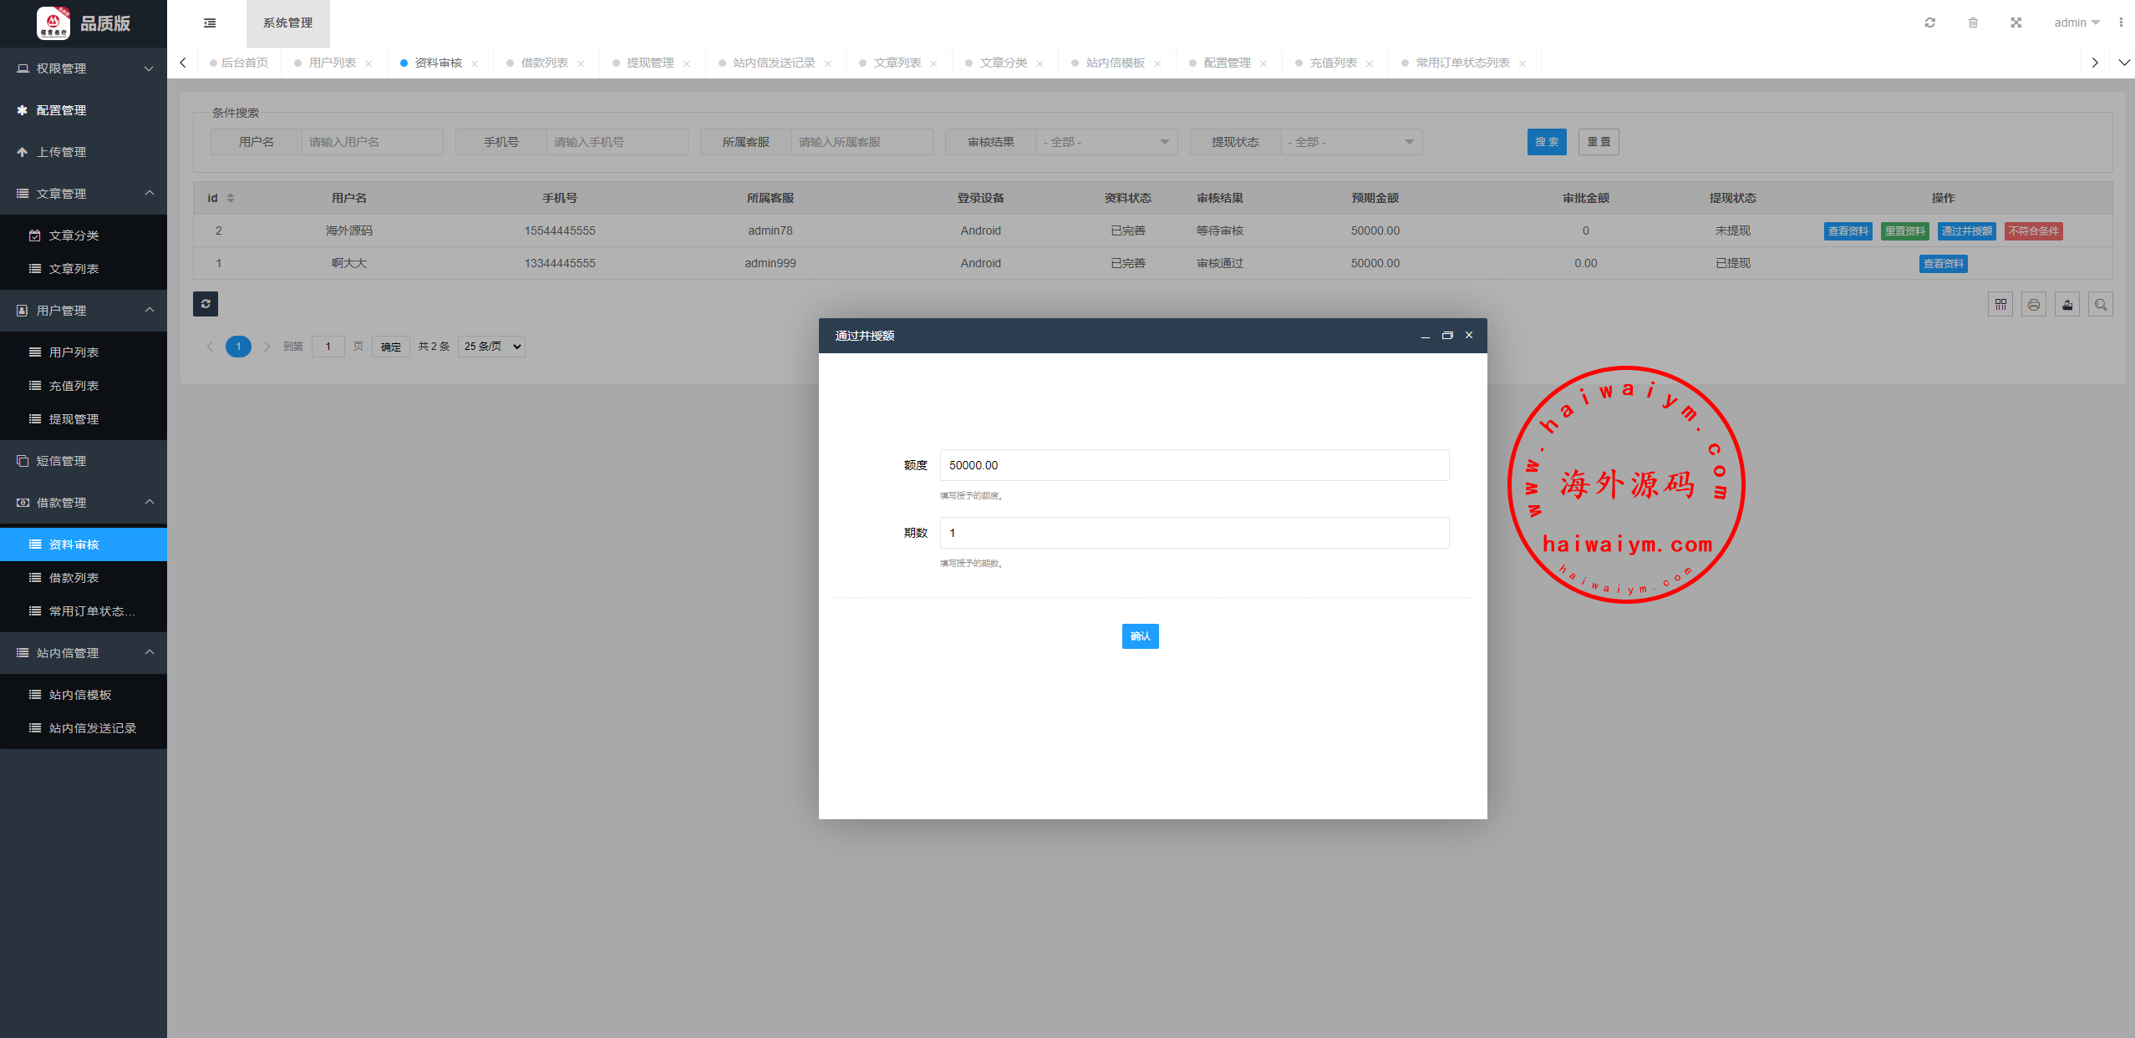This screenshot has height=1038, width=2135.
Task: Open the column filter grid icon
Action: (2000, 305)
